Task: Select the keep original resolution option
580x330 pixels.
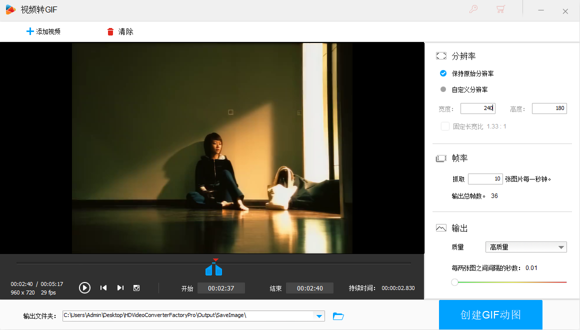Action: click(443, 73)
